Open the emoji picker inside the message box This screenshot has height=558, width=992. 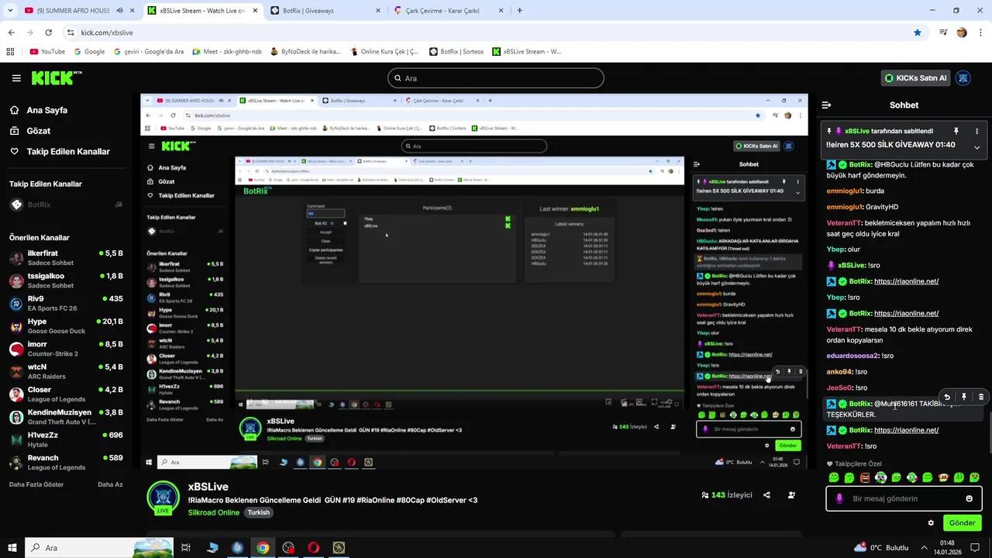point(969,498)
